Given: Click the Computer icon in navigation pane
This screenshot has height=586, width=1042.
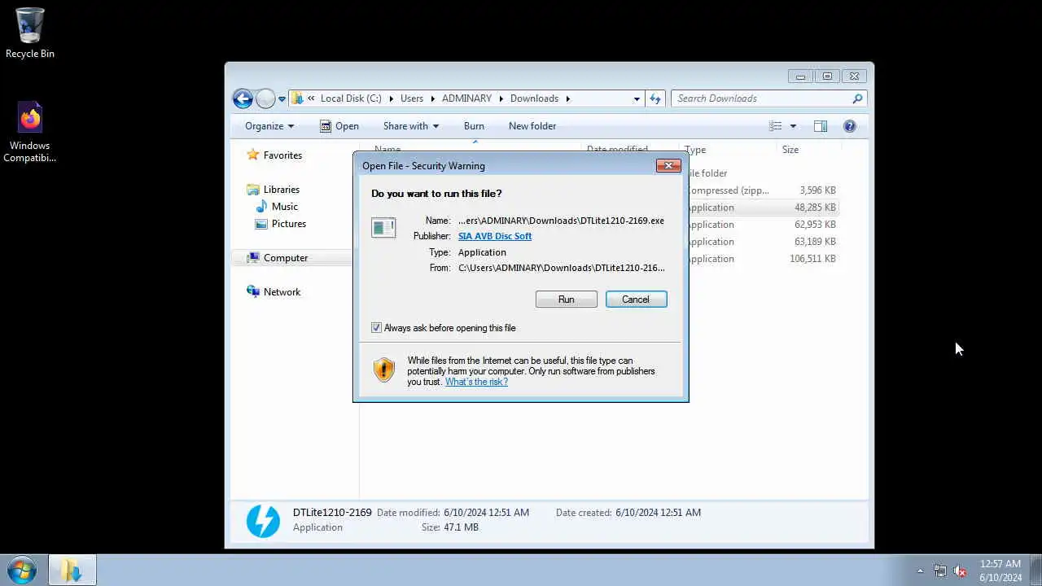Looking at the screenshot, I should click(253, 258).
